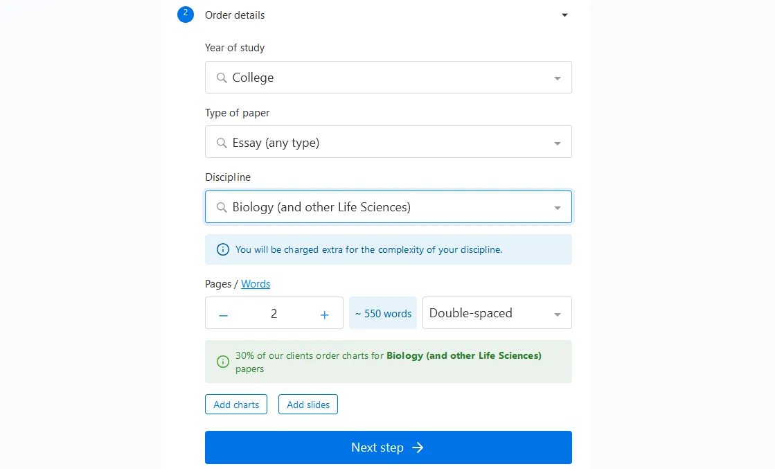
Task: Click the College year of study field
Action: tap(389, 77)
